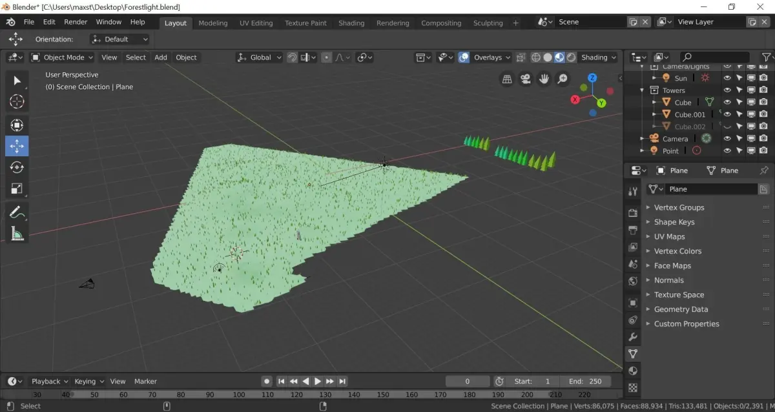Open the Texture checker properties tab
This screenshot has width=775, height=412.
click(633, 388)
